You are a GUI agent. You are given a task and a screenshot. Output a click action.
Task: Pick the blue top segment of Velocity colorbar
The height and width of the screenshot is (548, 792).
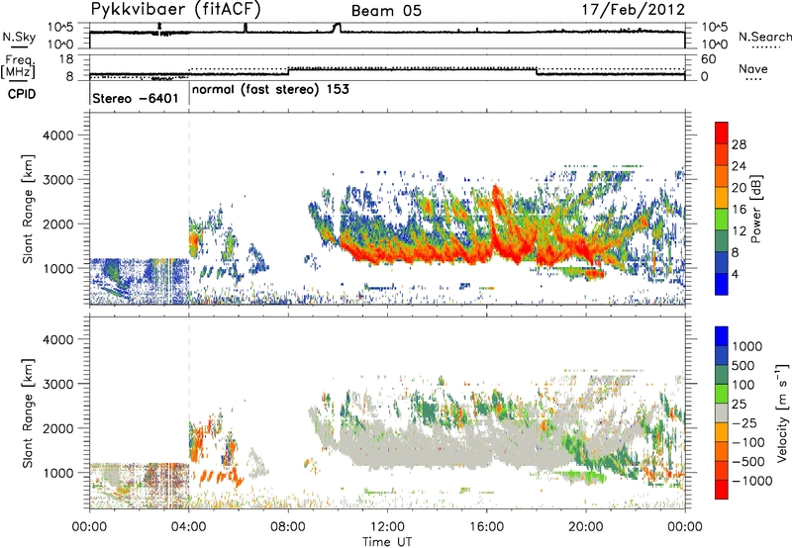(x=722, y=336)
